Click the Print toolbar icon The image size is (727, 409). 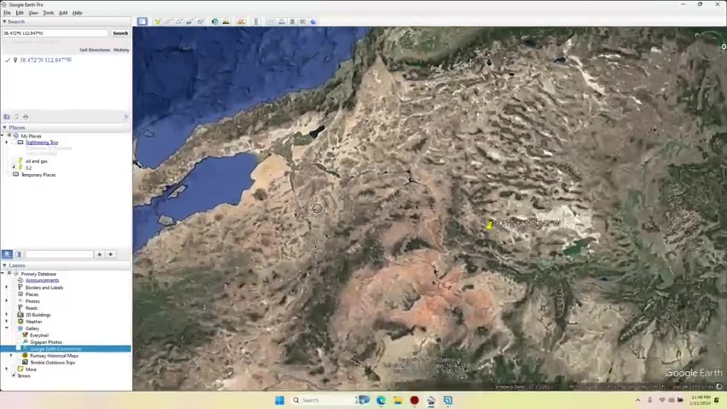point(282,22)
